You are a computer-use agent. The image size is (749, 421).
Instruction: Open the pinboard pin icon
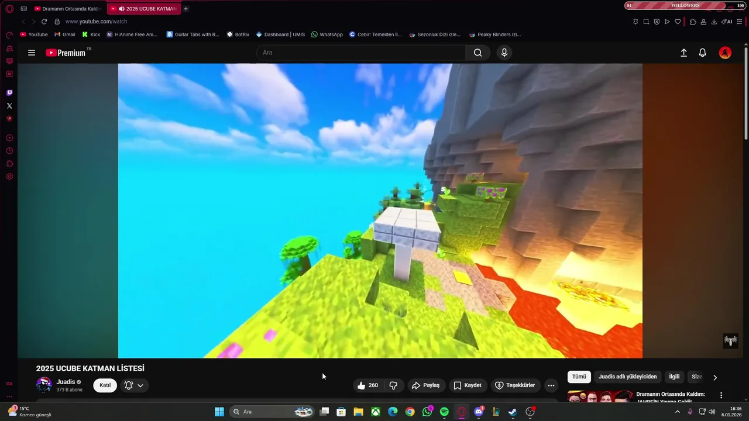tap(635, 22)
